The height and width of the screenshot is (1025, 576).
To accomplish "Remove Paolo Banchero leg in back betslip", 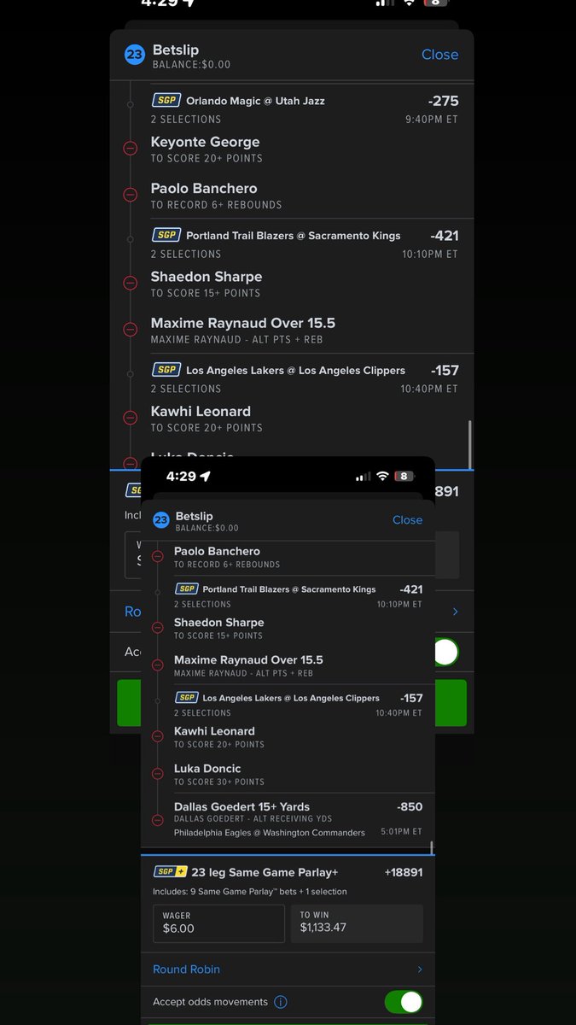I will coord(131,195).
